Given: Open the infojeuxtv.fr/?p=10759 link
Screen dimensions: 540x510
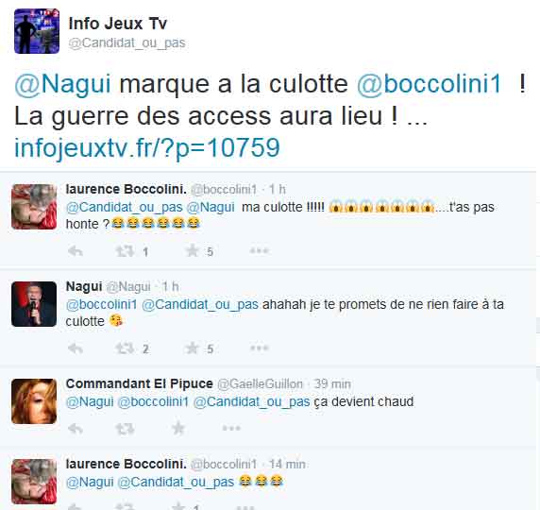Looking at the screenshot, I should point(147,148).
